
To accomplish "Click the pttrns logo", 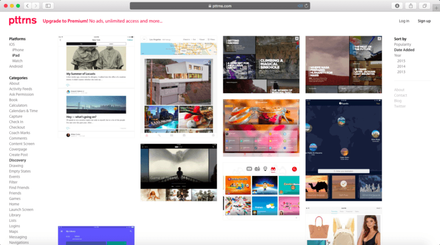I will click(x=21, y=21).
